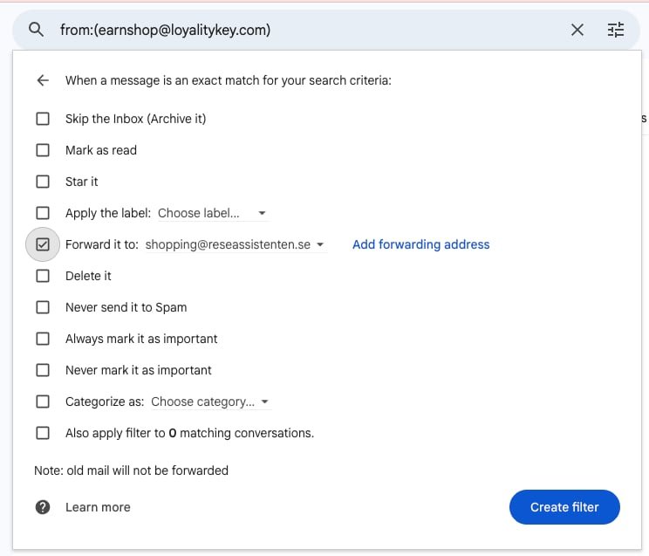Enable the Mark as read checkbox
Screen dimensions: 649x556
point(43,150)
